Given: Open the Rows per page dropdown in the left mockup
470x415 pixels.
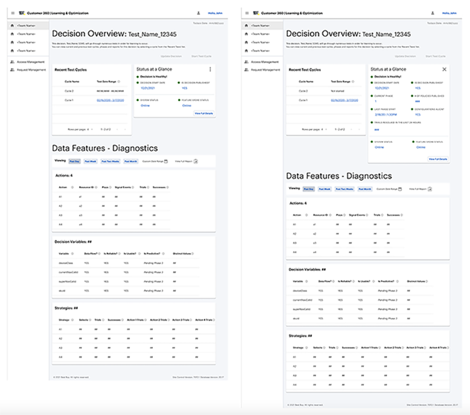Looking at the screenshot, I should click(x=91, y=129).
